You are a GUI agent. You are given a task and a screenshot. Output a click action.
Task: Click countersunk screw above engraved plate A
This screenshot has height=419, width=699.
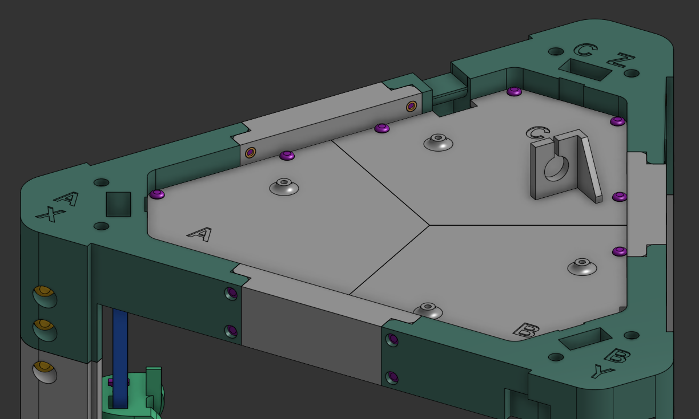tap(284, 186)
